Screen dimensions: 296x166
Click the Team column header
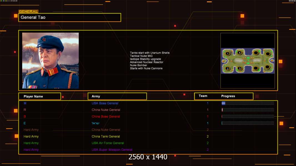pyautogui.click(x=203, y=96)
